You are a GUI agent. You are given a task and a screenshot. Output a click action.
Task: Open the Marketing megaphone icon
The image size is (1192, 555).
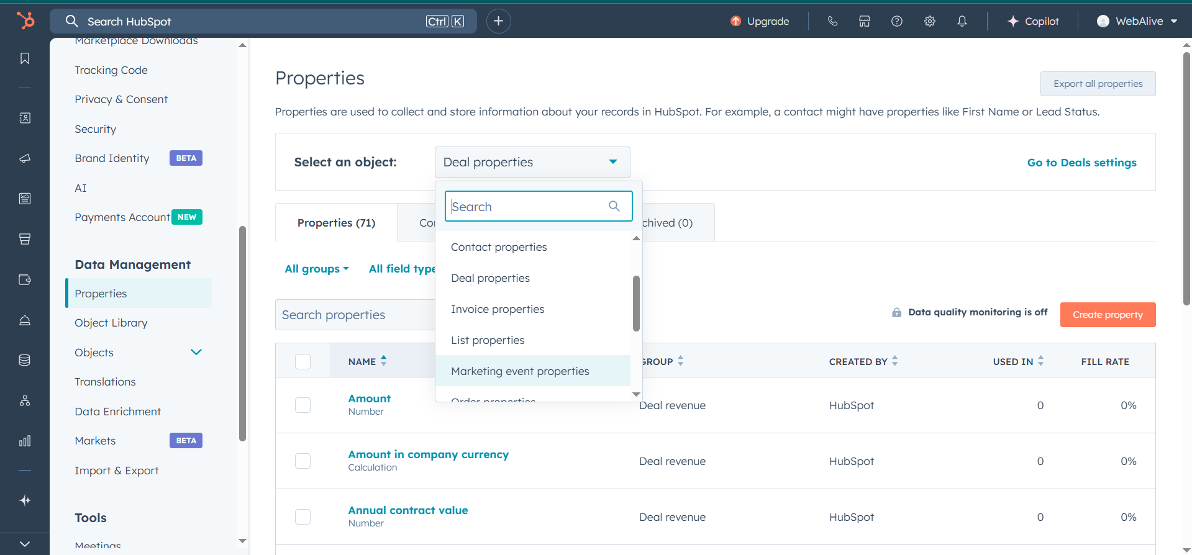pyautogui.click(x=25, y=158)
